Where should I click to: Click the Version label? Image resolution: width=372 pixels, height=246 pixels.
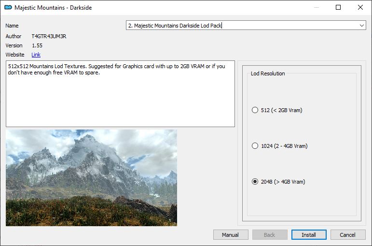point(14,45)
